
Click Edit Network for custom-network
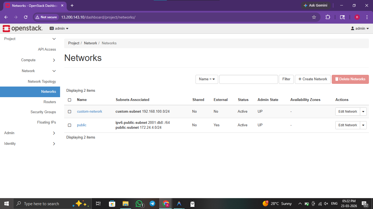pyautogui.click(x=348, y=112)
